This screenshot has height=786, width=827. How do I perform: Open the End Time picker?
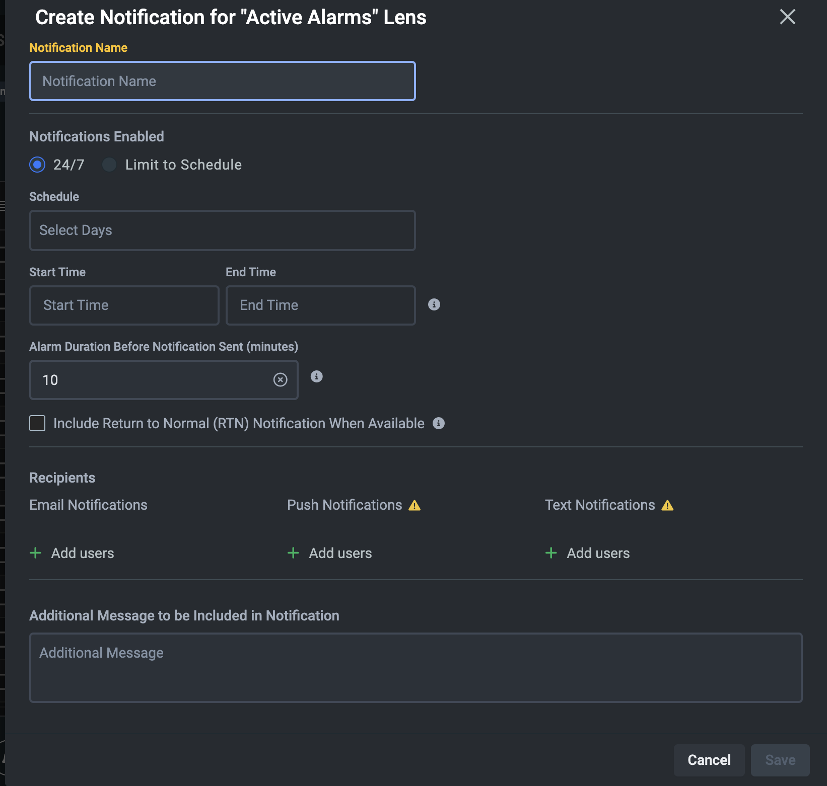320,305
